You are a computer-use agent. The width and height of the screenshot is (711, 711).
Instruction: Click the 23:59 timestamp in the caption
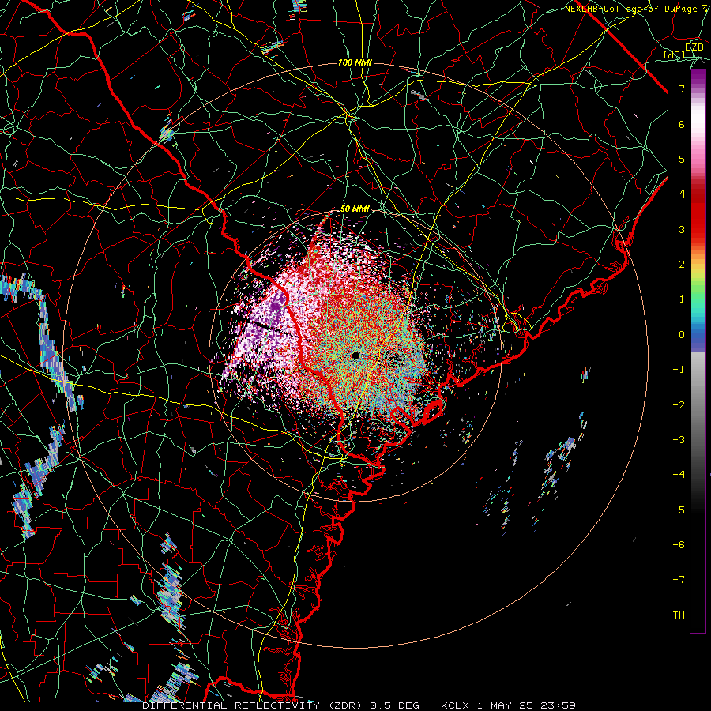pos(560,705)
